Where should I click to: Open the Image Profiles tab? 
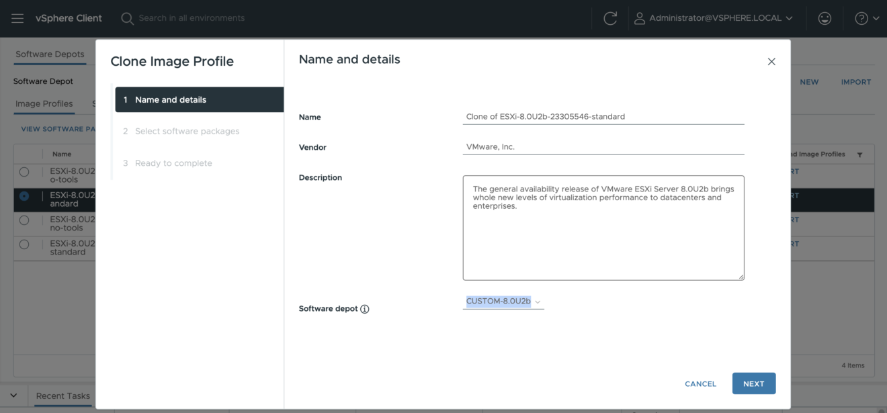[x=44, y=103]
